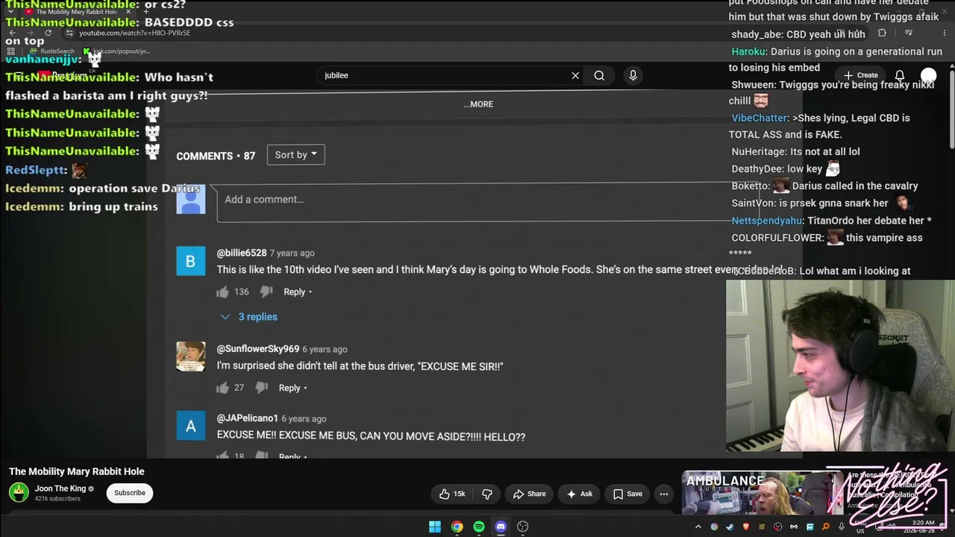Screen dimensions: 955x537
Task: Dislike the comment by @billie6528
Action: click(x=266, y=292)
